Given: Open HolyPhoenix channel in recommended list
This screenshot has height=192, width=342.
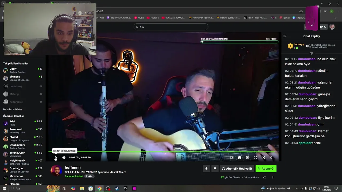Looking at the screenshot, I should pyautogui.click(x=23, y=162).
